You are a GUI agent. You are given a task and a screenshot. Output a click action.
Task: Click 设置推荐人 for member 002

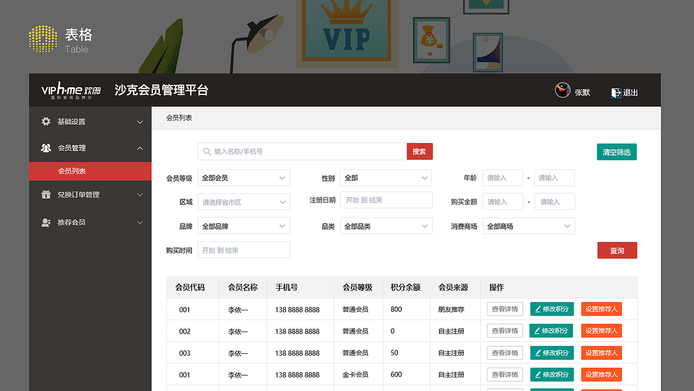click(x=601, y=331)
